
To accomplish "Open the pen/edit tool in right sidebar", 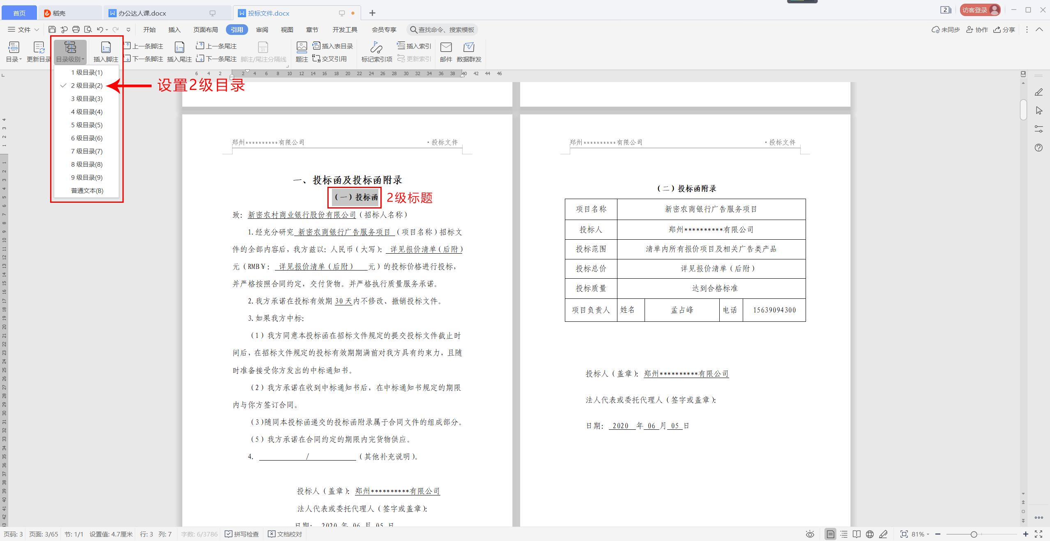I will coord(1038,92).
